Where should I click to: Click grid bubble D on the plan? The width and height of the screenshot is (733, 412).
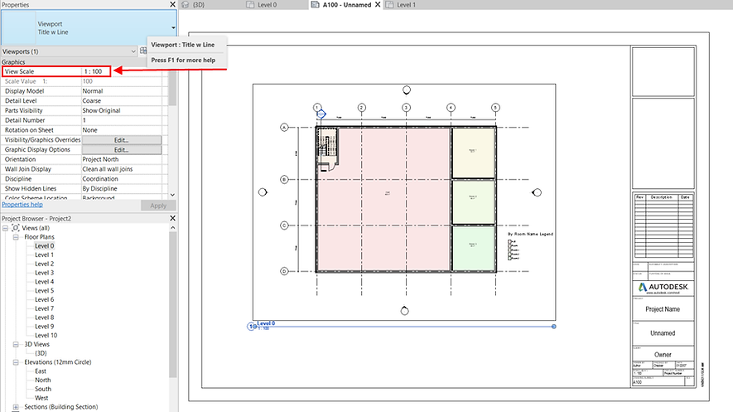coord(284,271)
